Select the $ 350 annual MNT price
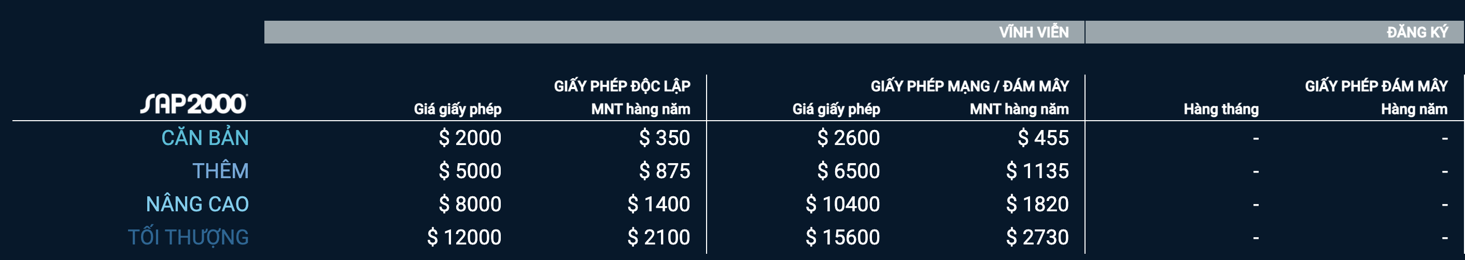Image resolution: width=1465 pixels, height=260 pixels. tap(664, 138)
